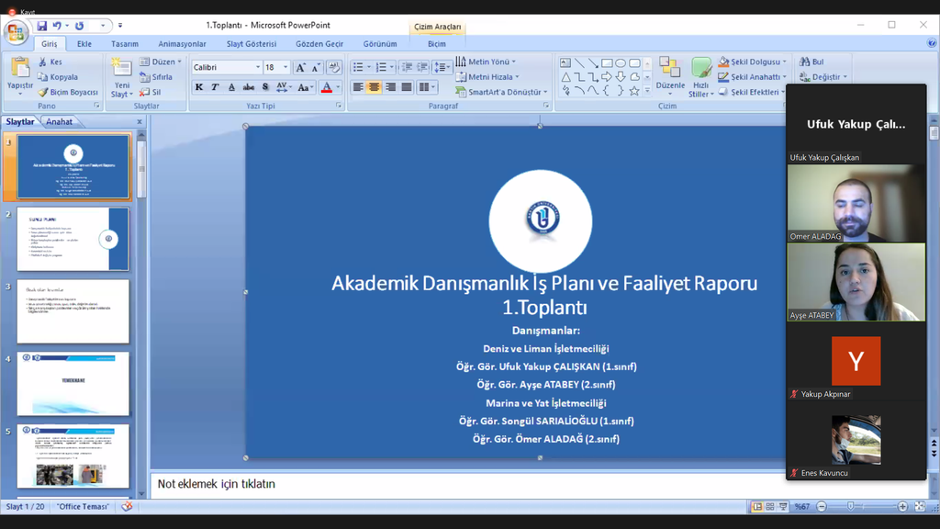Open the Animasyonlar tab
This screenshot has width=940, height=529.
[x=183, y=44]
